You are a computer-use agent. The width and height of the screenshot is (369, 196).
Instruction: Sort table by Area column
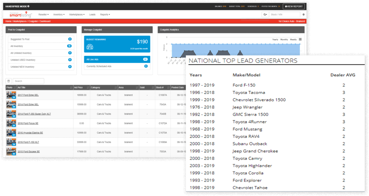(137, 88)
